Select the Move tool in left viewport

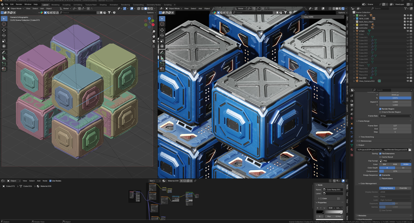(4, 30)
